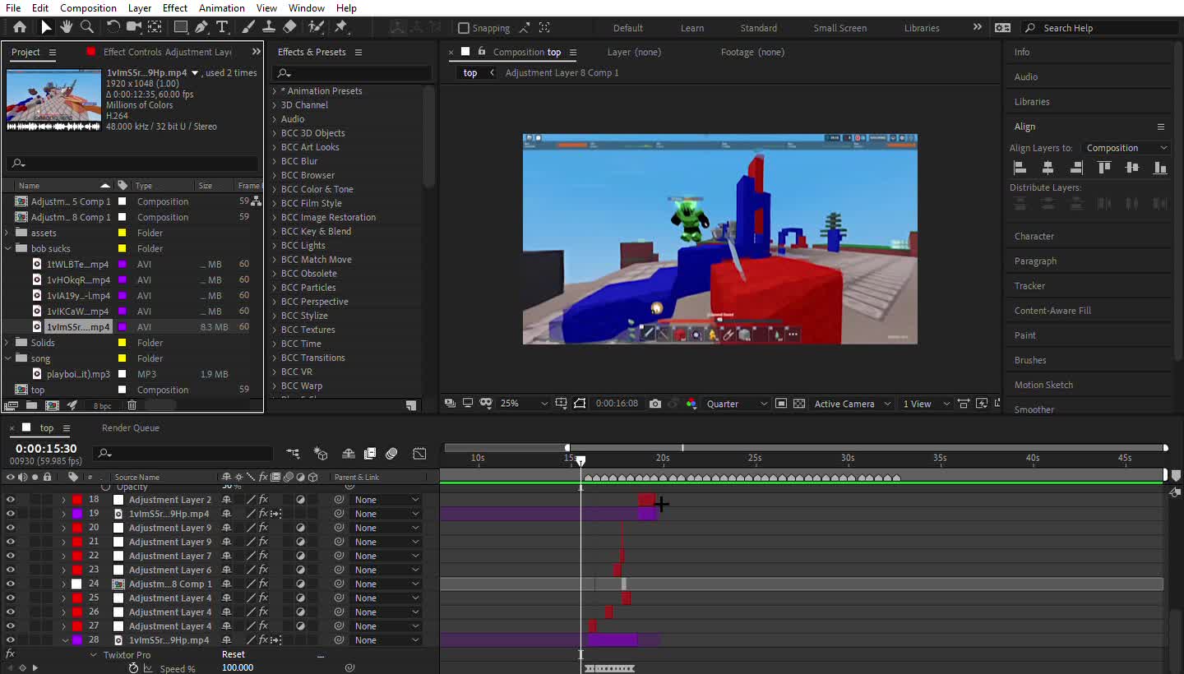The image size is (1184, 674).
Task: Hide shy layers toggle in timeline
Action: tap(349, 453)
